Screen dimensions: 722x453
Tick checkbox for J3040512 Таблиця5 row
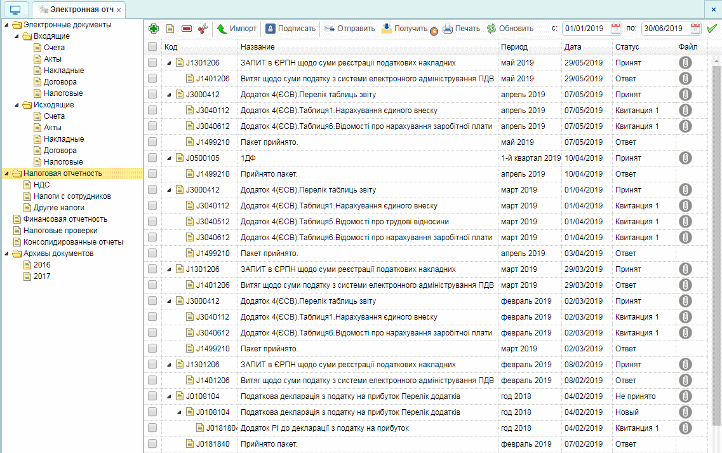pyautogui.click(x=152, y=221)
